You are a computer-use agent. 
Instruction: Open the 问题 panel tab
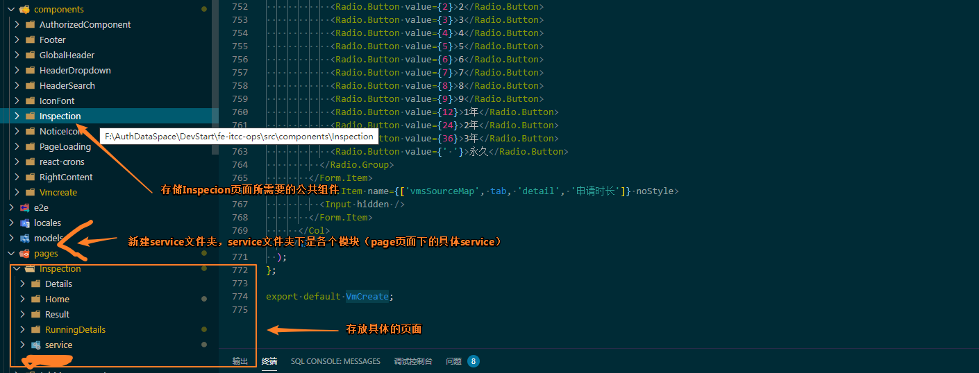click(453, 361)
